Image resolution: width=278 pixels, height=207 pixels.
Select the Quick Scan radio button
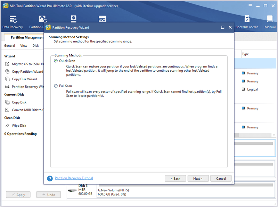56,61
